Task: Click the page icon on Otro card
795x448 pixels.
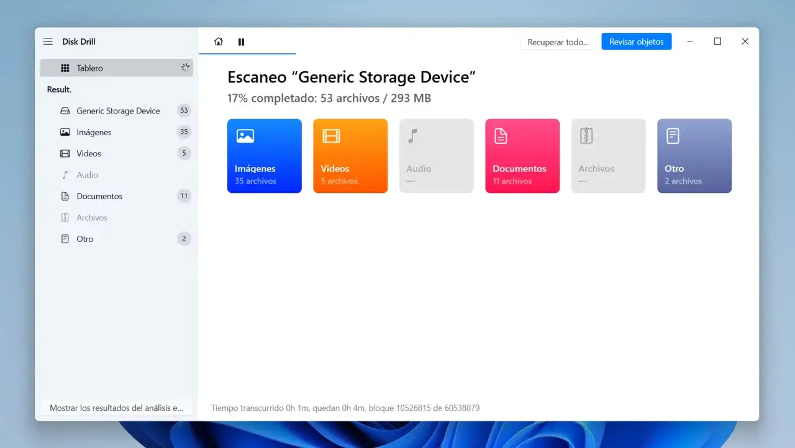Action: (x=673, y=136)
